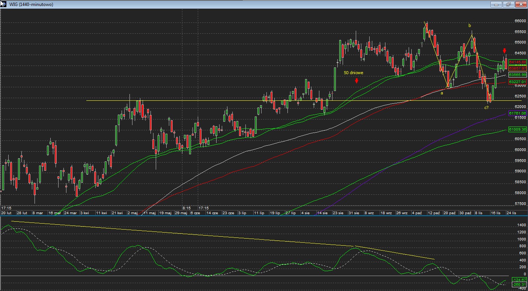Click the 800 oscillator axis label
This screenshot has width=528, height=291.
coord(522,246)
